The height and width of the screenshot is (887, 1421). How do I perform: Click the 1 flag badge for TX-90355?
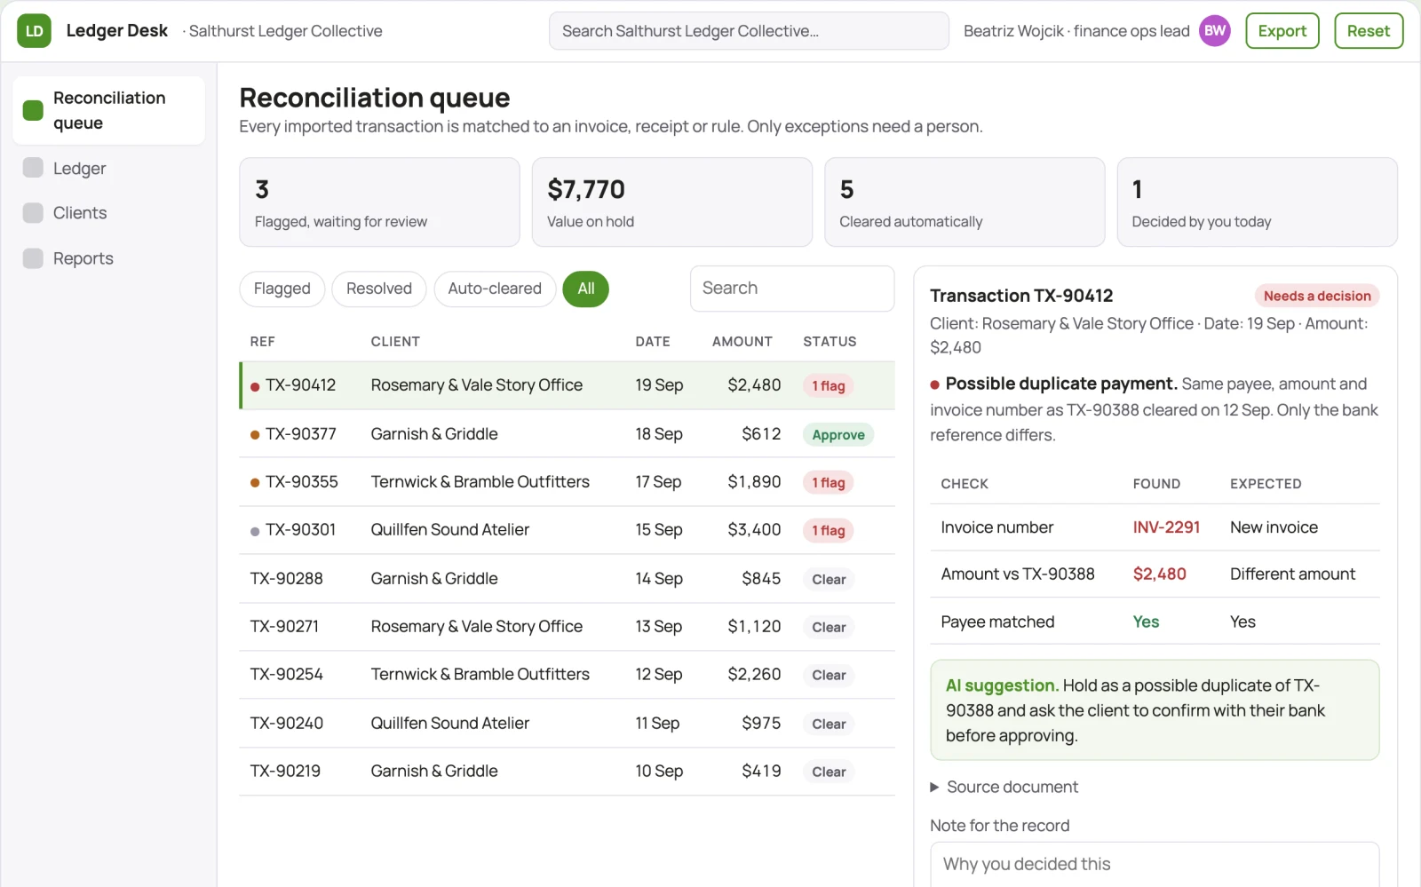[x=829, y=483]
